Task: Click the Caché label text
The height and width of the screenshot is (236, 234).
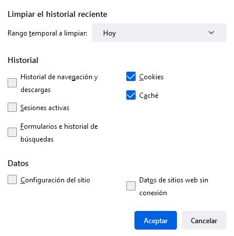Action: 149,96
